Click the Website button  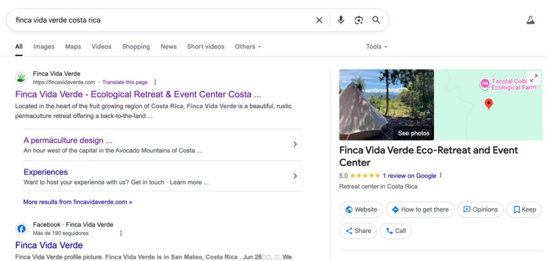[x=361, y=209]
